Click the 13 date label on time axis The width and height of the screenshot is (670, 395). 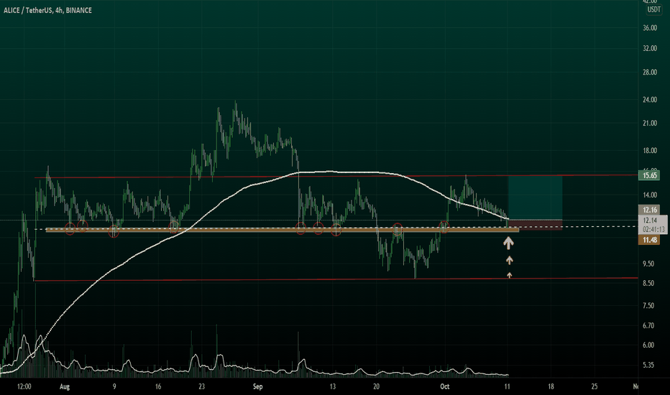click(332, 386)
